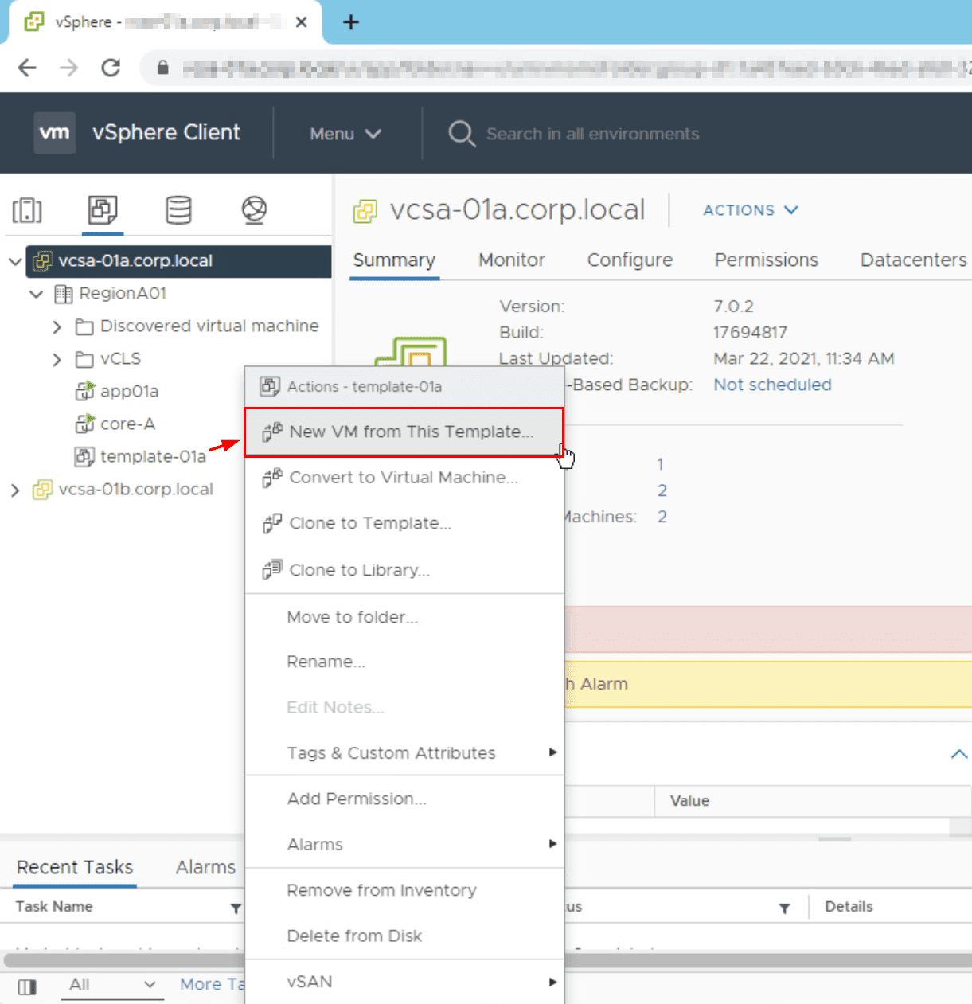Switch to the Alarms tab in the bottom panel
The height and width of the screenshot is (1004, 972).
(205, 868)
